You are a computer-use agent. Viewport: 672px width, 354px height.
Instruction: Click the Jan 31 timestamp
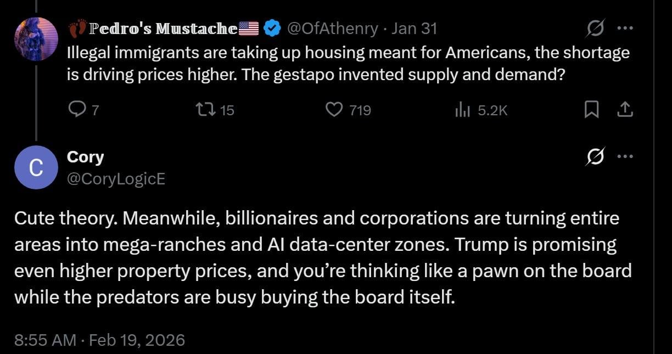(414, 29)
